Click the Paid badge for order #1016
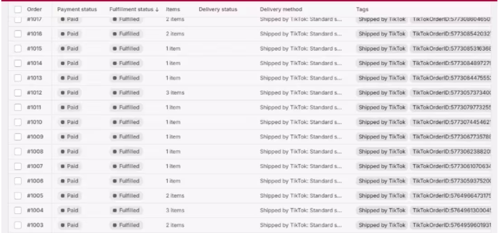 point(70,34)
